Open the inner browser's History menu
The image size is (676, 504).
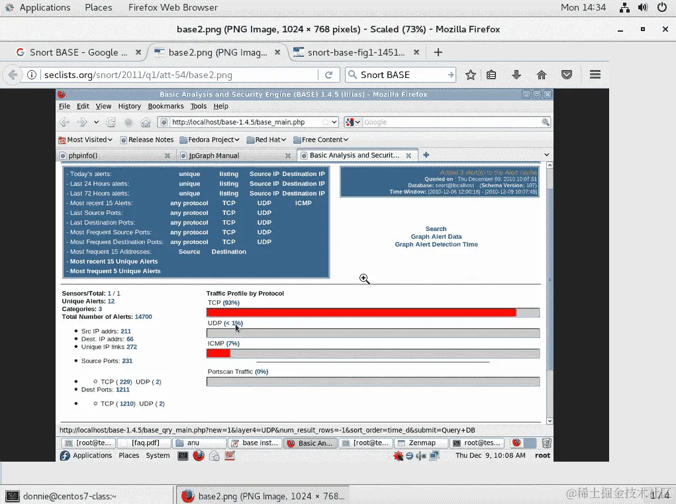(x=129, y=106)
